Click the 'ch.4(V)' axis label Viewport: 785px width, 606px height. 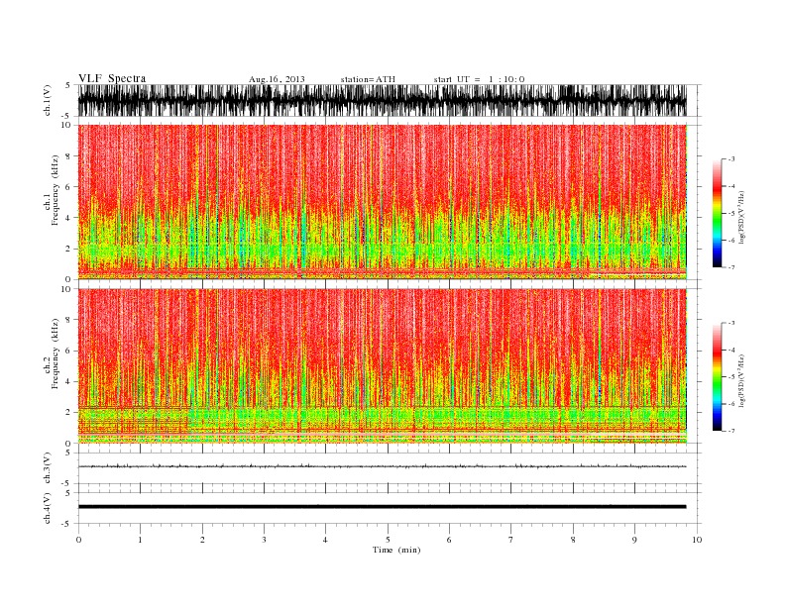48,508
